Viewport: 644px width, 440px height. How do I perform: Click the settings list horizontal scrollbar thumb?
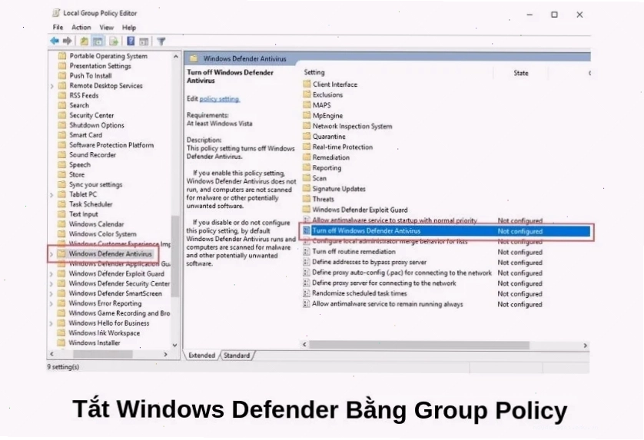pos(420,346)
